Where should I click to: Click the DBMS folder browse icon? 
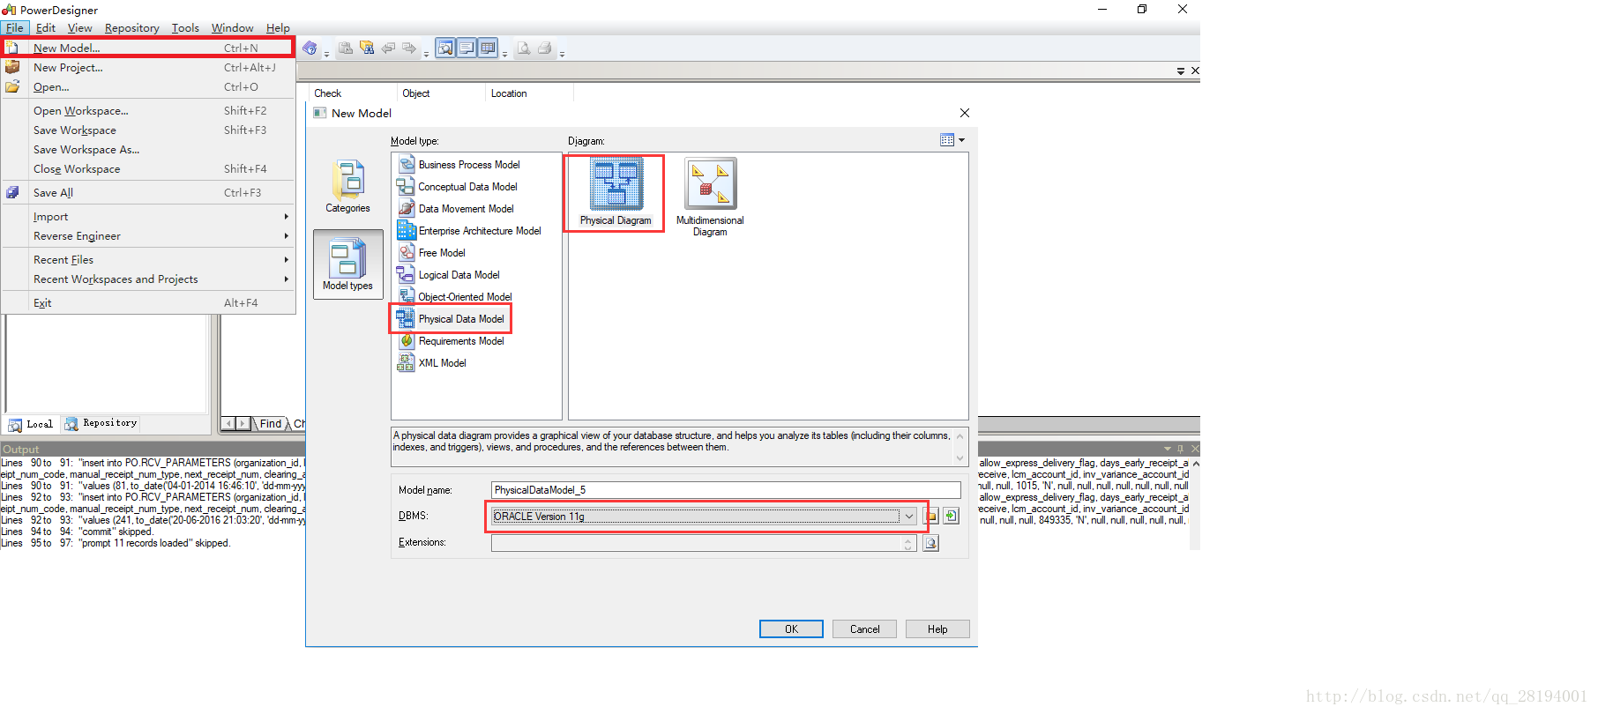[931, 517]
